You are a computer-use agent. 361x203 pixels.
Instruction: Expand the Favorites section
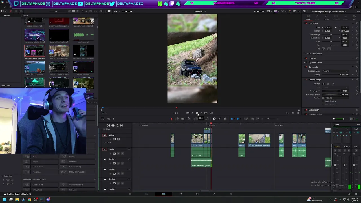(x=2, y=176)
